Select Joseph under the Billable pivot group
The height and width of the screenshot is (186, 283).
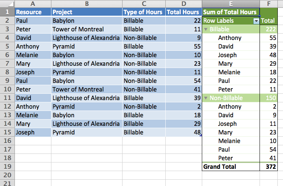click(231, 55)
